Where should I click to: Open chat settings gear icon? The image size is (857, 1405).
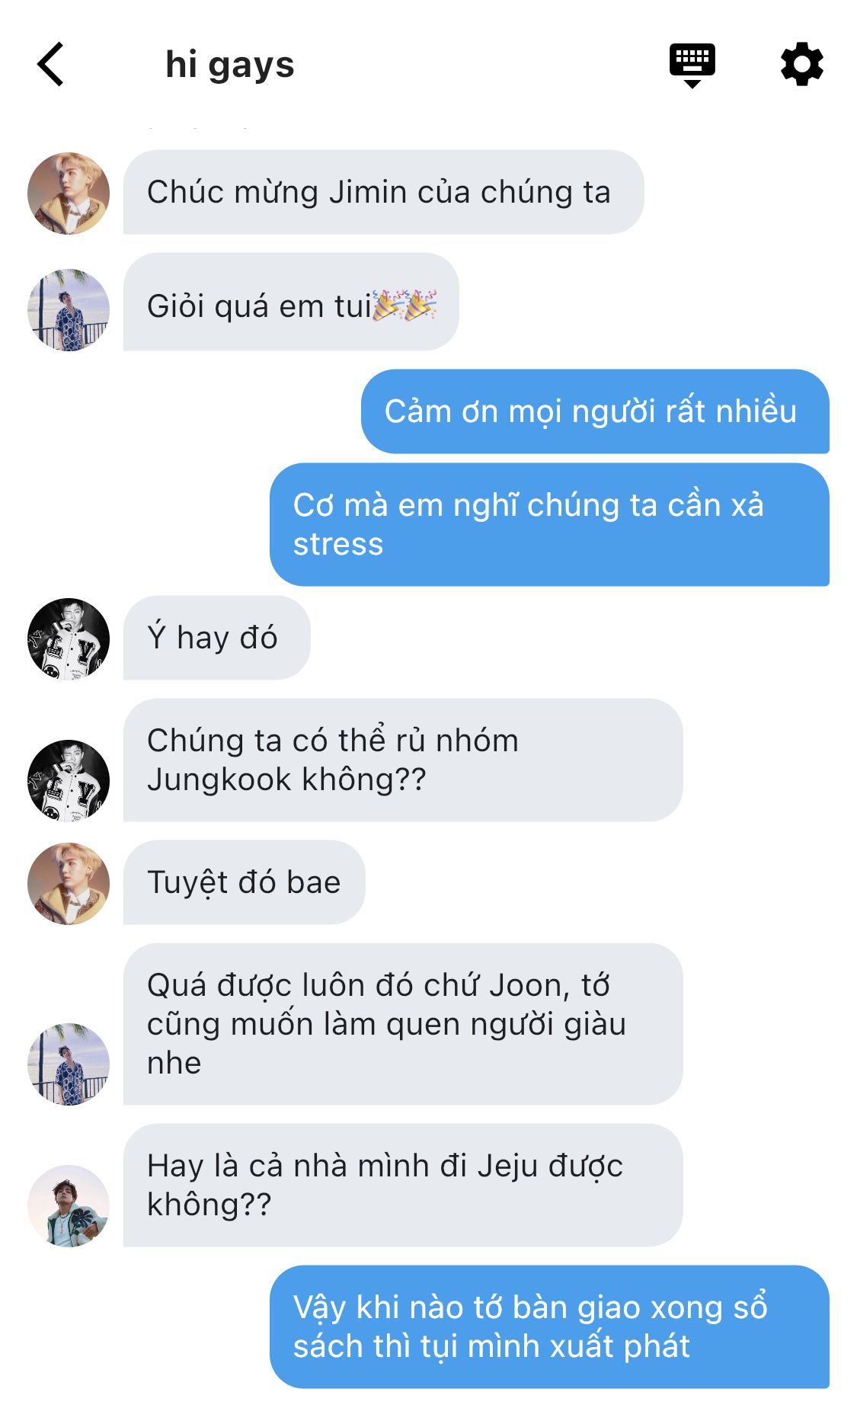[x=802, y=64]
